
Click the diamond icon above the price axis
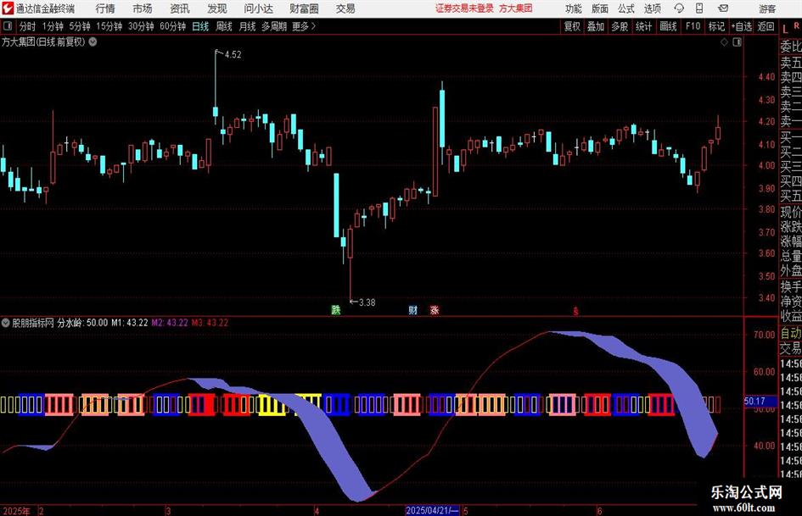click(724, 42)
